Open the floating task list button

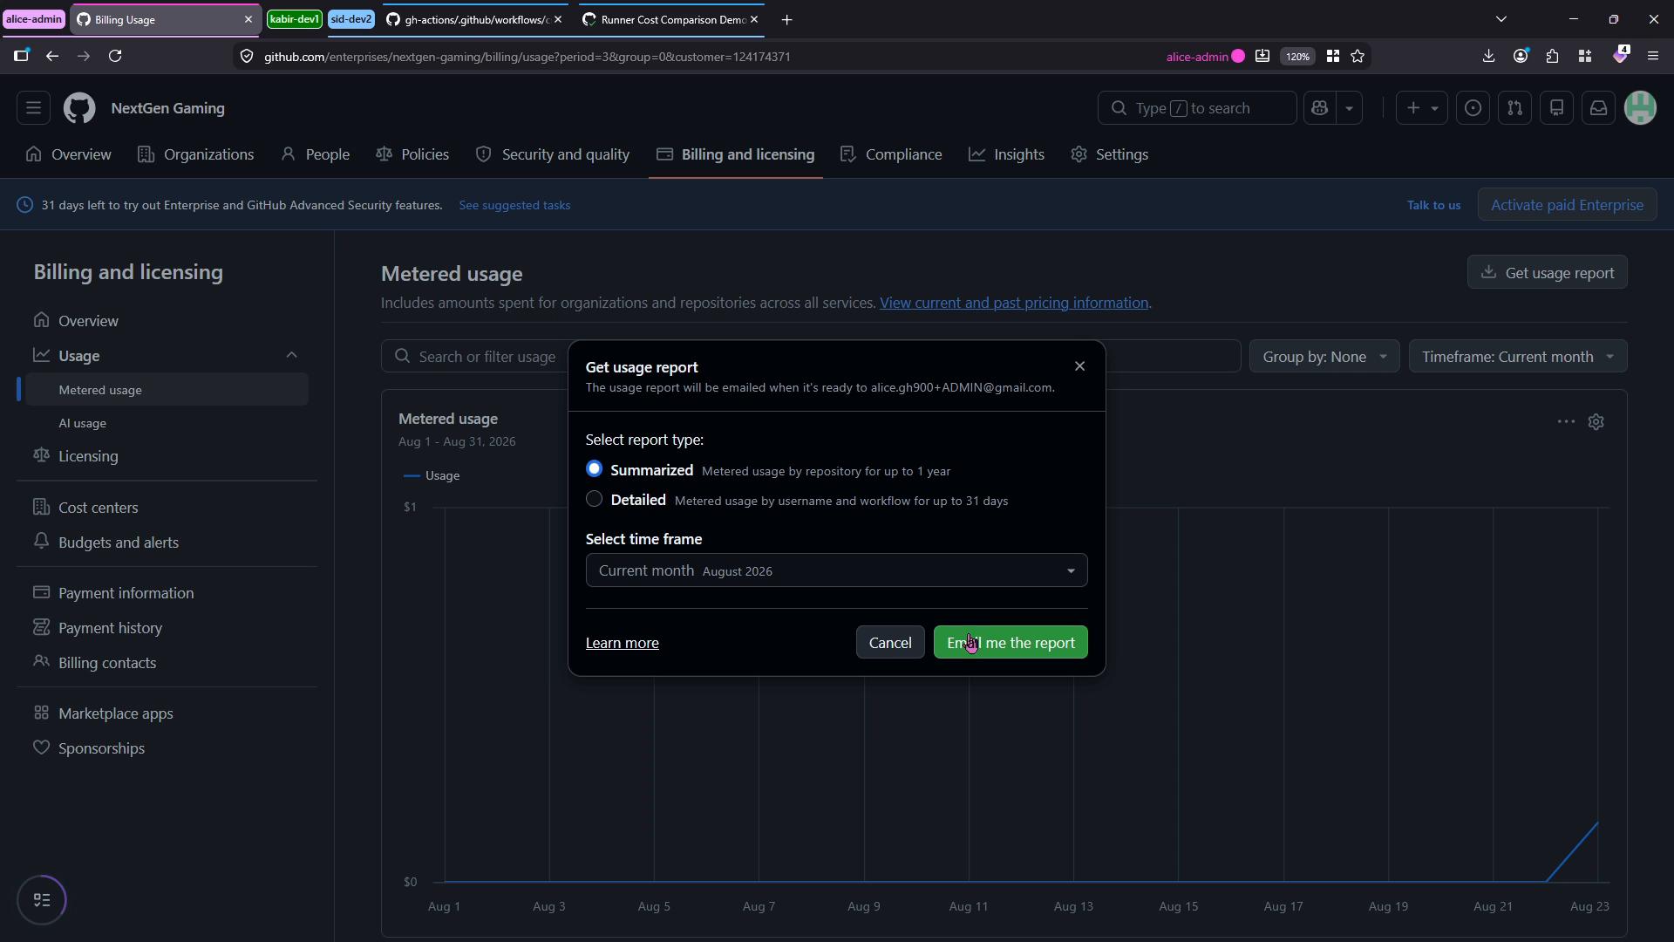pyautogui.click(x=42, y=900)
